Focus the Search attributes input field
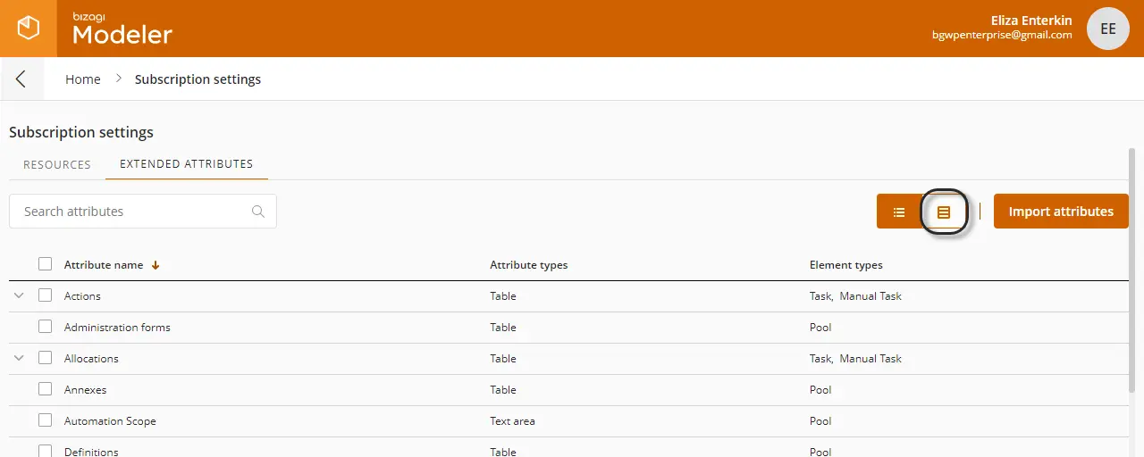The height and width of the screenshot is (457, 1144). pyautogui.click(x=143, y=212)
